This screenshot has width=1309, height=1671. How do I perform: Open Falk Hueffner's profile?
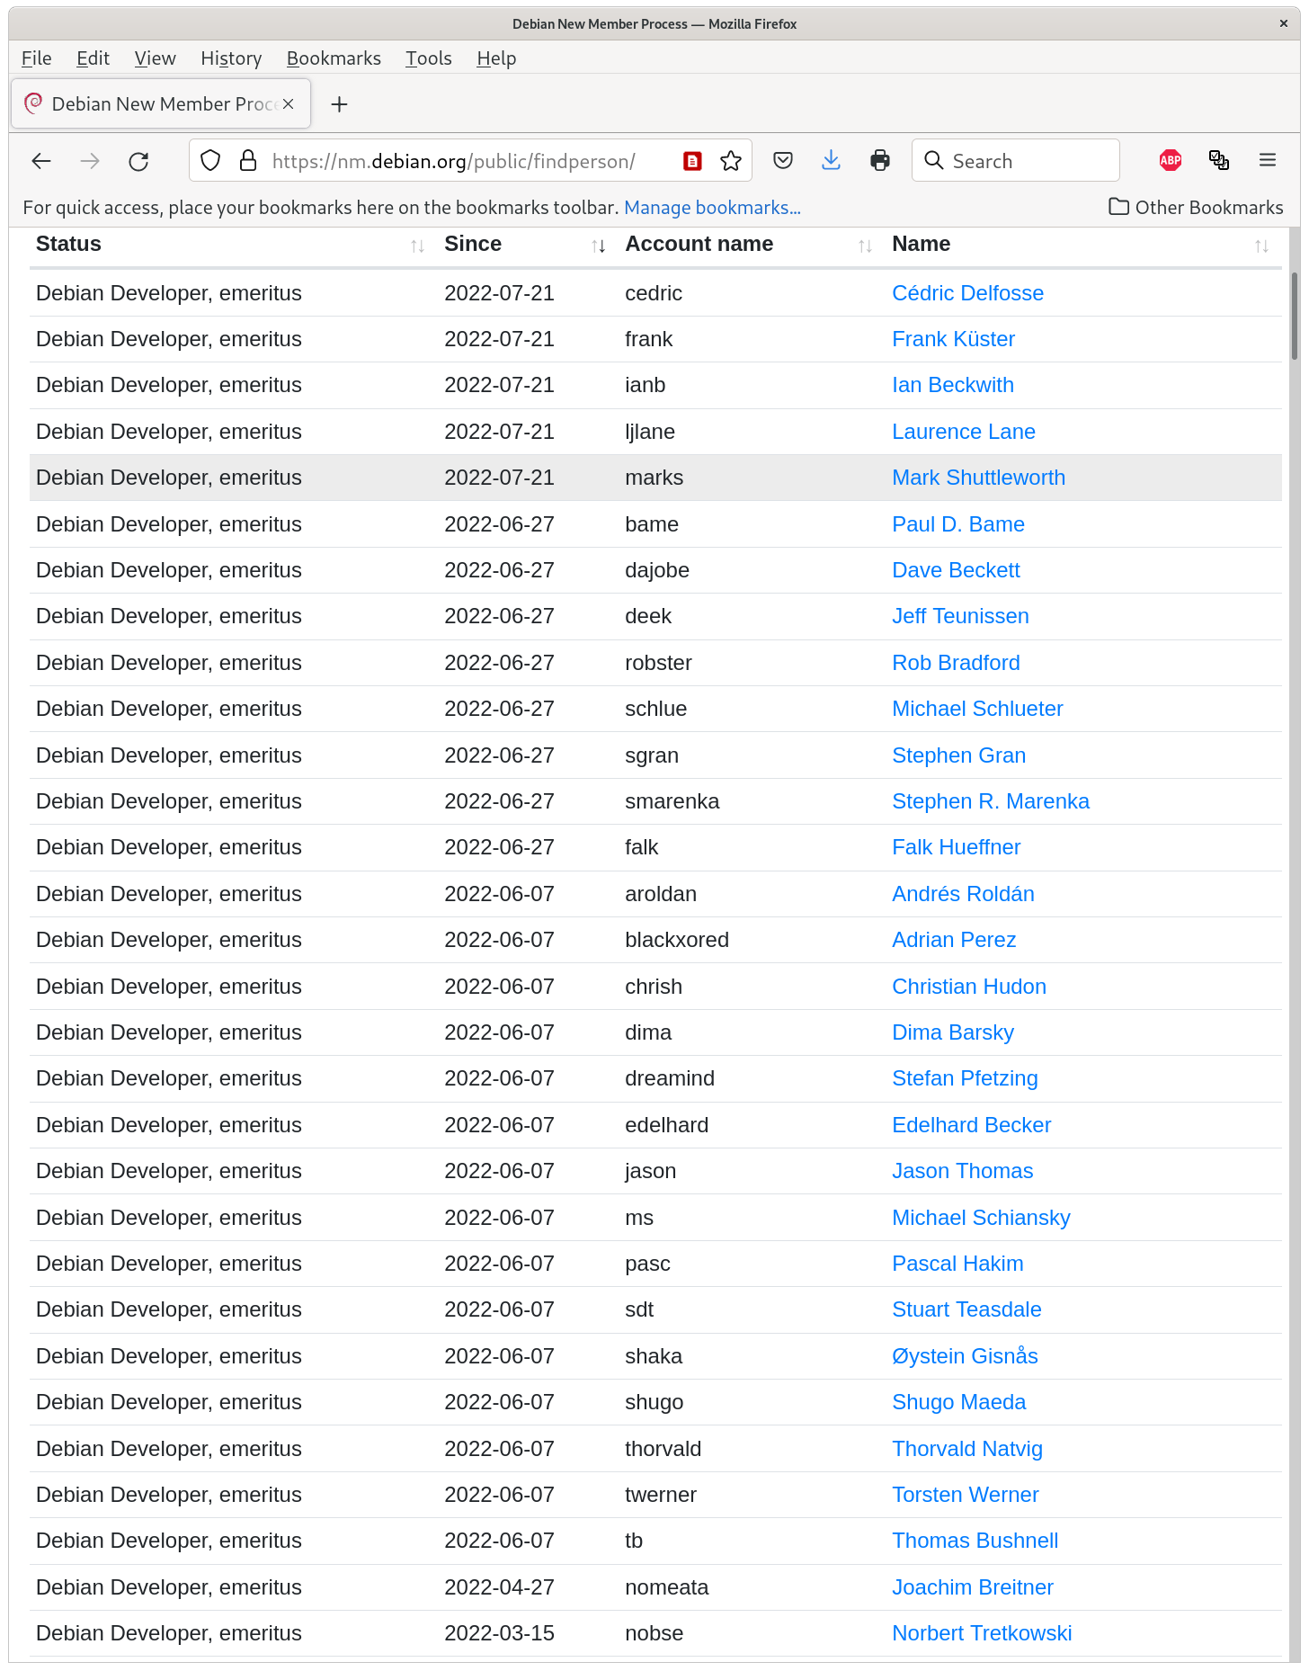coord(956,847)
